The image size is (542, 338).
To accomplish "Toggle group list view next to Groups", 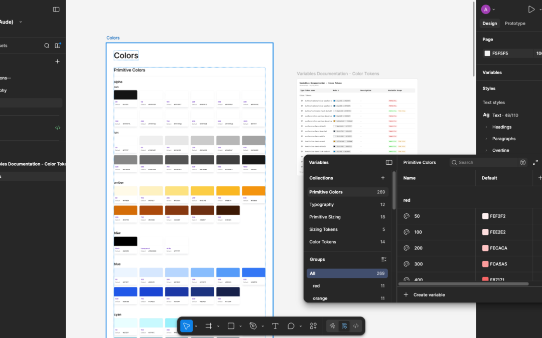I will 383,259.
